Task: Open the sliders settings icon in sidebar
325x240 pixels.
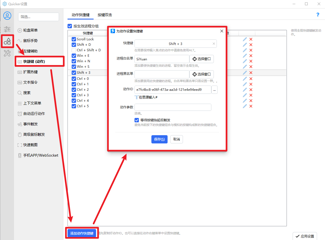Action: [x=7, y=29]
